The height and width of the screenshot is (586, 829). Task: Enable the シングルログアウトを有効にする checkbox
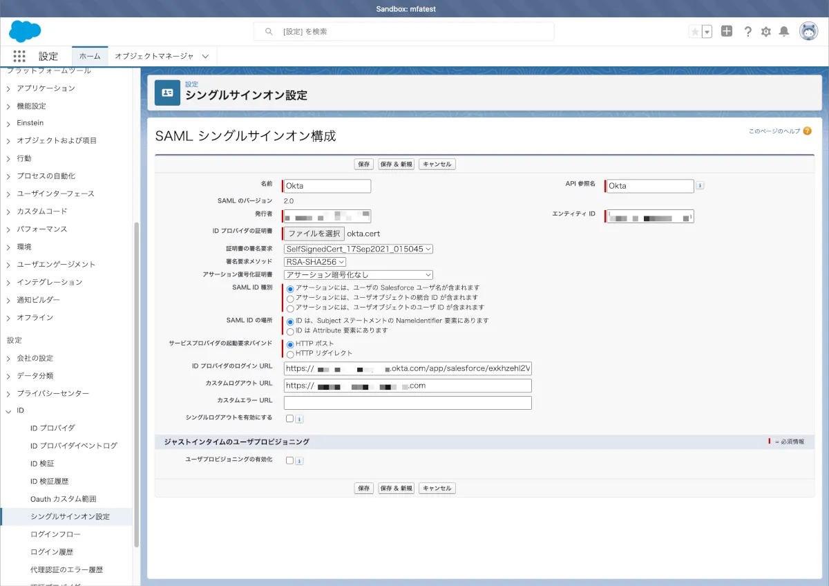point(289,418)
